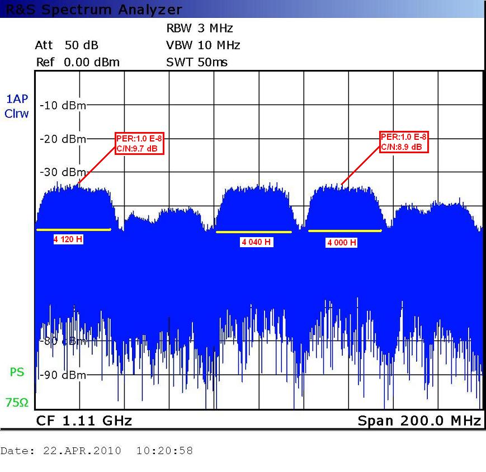This screenshot has height=472, width=486.
Task: Select the Att 50 dB attenuation label
Action: (x=66, y=45)
